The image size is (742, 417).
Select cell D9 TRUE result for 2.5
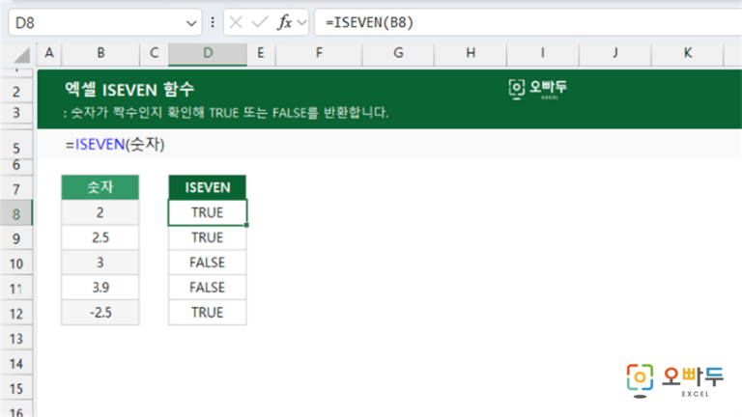(x=208, y=237)
